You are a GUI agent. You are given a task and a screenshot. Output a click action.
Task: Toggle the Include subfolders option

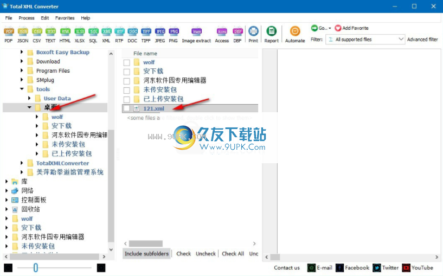pos(146,253)
